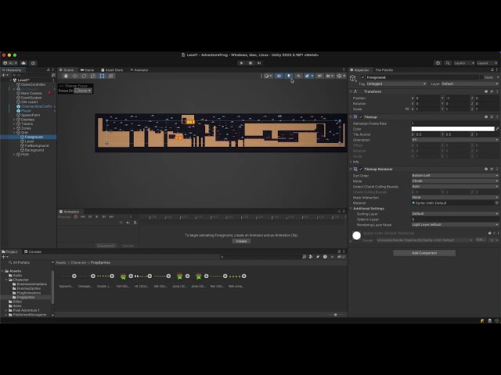This screenshot has width=501, height=375.
Task: Select the Scene tab
Action: tap(67, 70)
